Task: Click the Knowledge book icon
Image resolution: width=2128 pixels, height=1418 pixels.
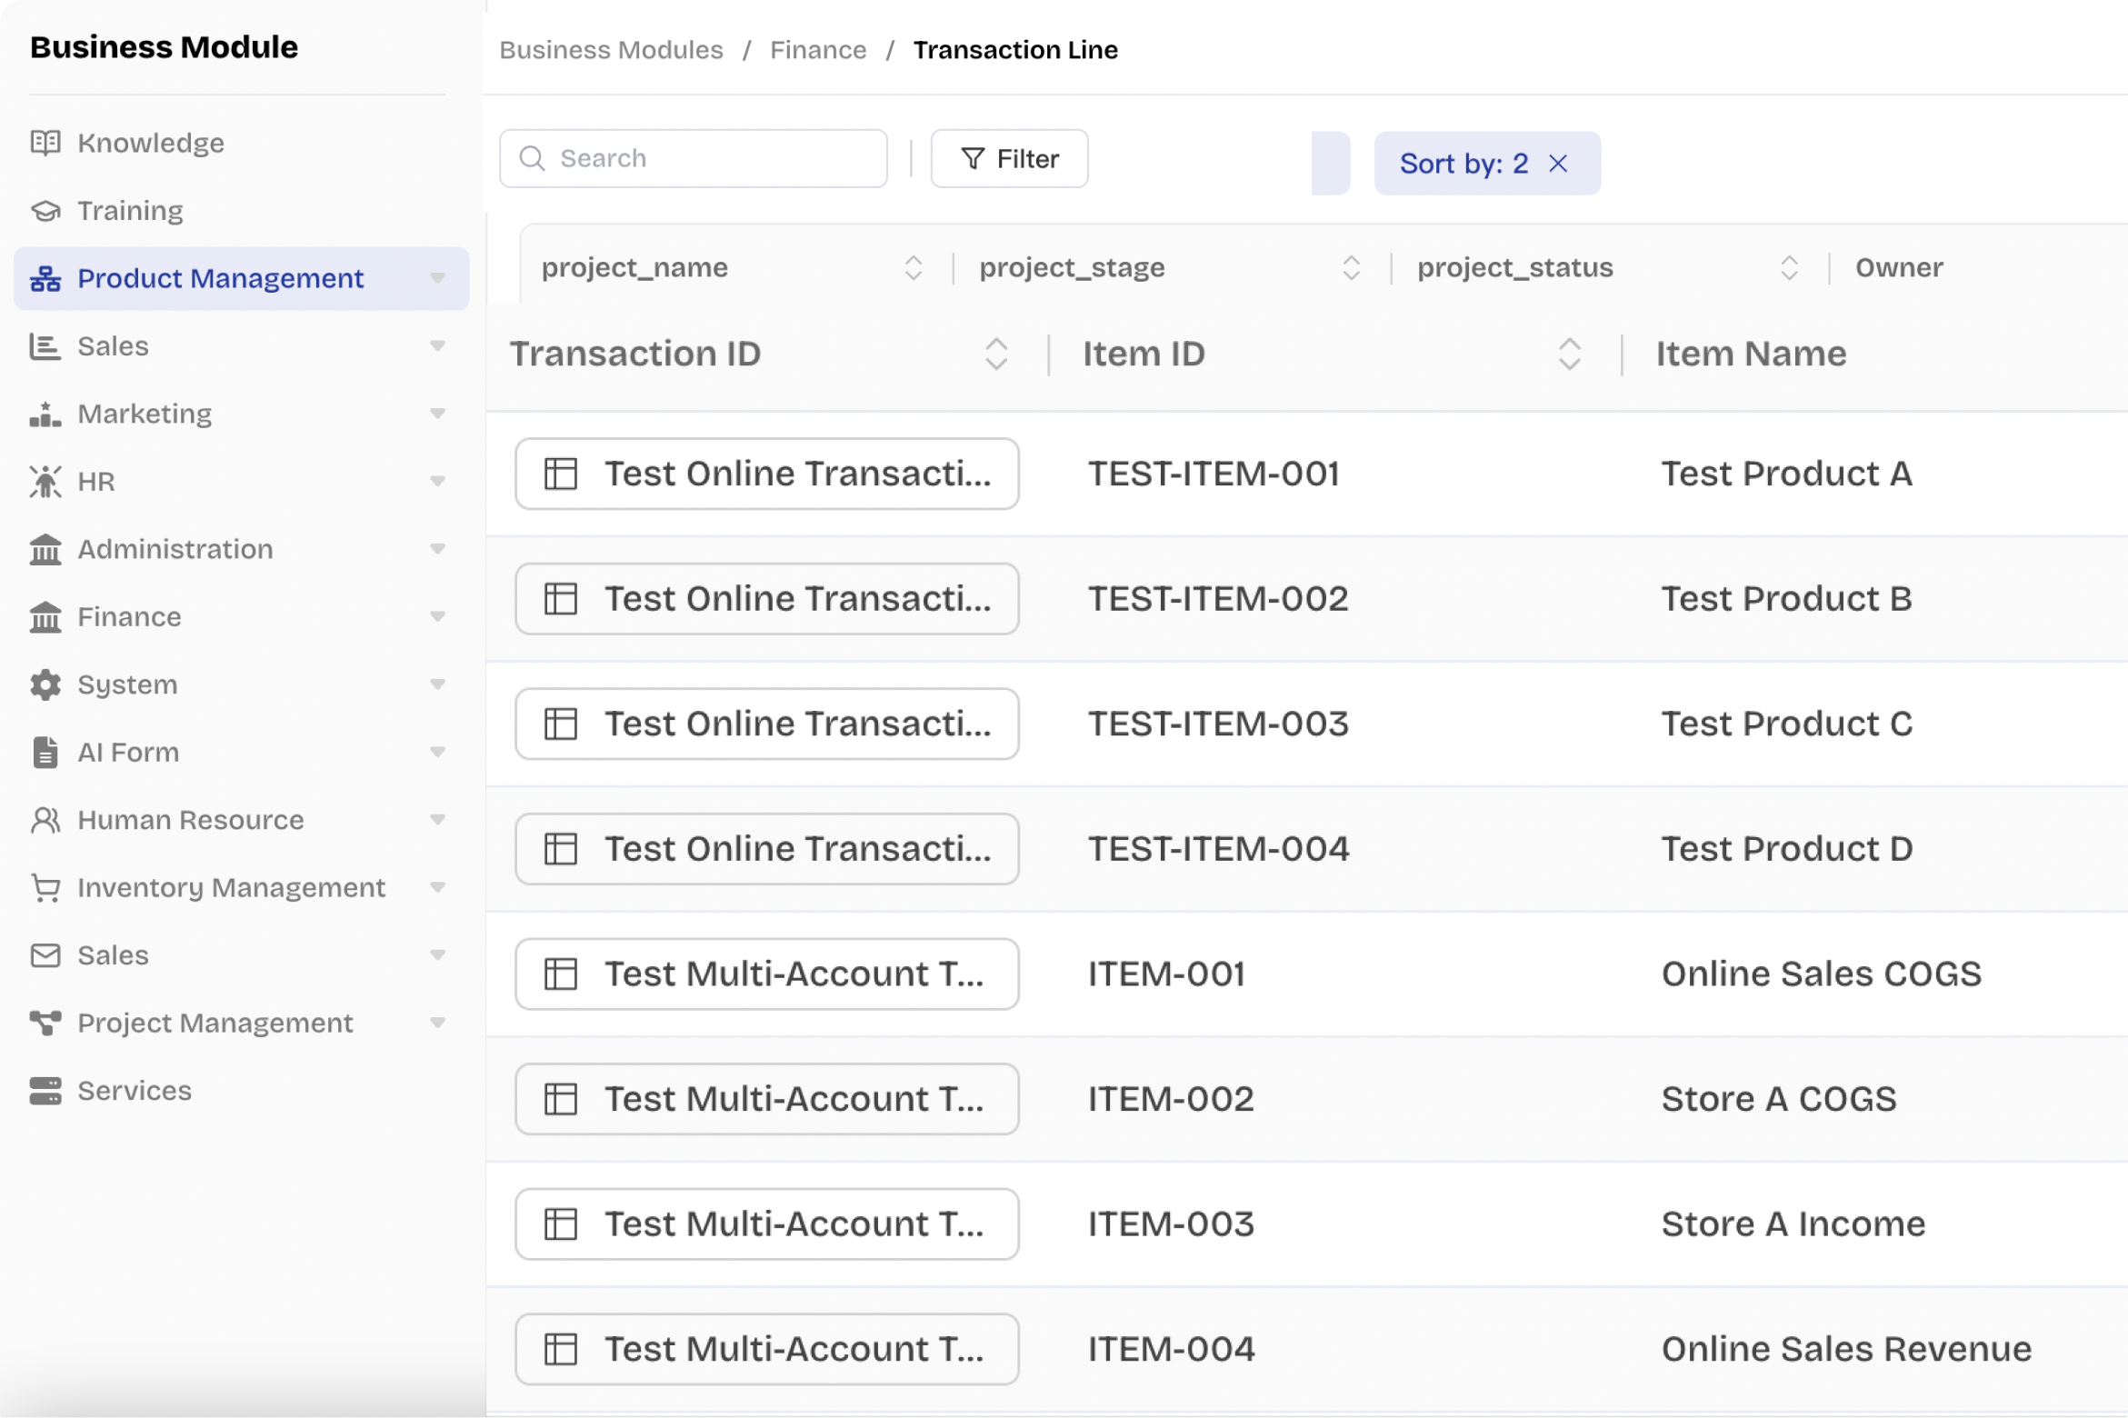Action: pos(45,143)
